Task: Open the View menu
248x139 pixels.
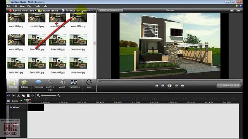Action: click(x=22, y=6)
